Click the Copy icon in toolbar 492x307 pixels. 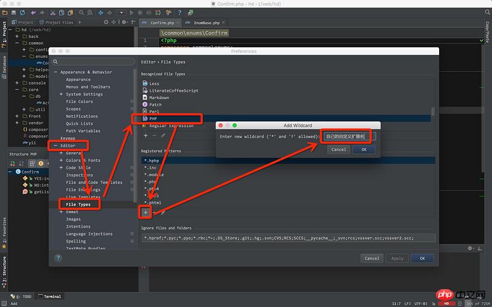(x=61, y=13)
